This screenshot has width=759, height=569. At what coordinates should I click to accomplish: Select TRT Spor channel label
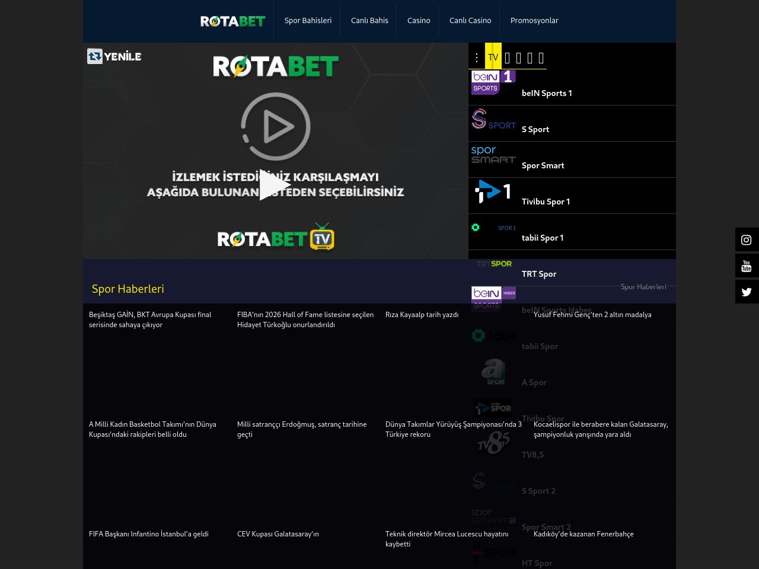click(x=539, y=274)
